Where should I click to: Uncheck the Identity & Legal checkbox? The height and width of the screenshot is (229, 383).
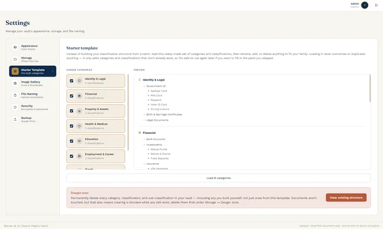(x=72, y=81)
